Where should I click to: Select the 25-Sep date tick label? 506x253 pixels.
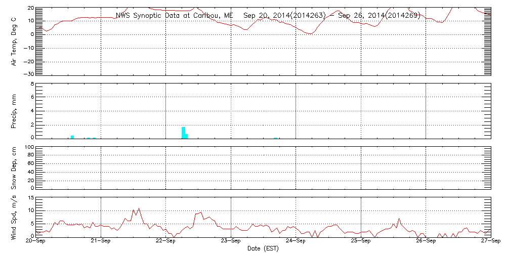coord(361,241)
